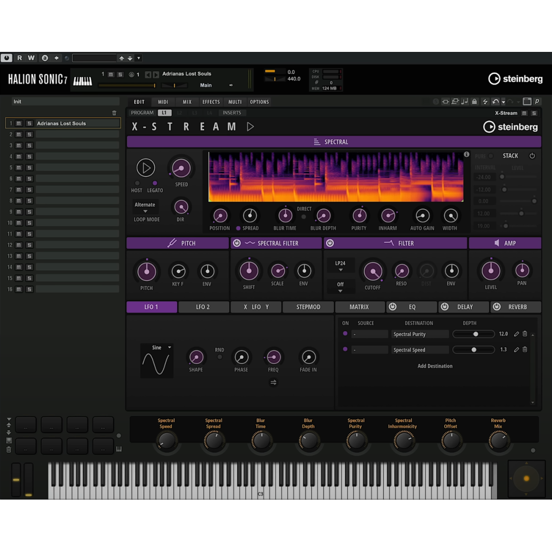Click the Spread knob in Spectral section
This screenshot has height=552, width=552.
coord(250,216)
